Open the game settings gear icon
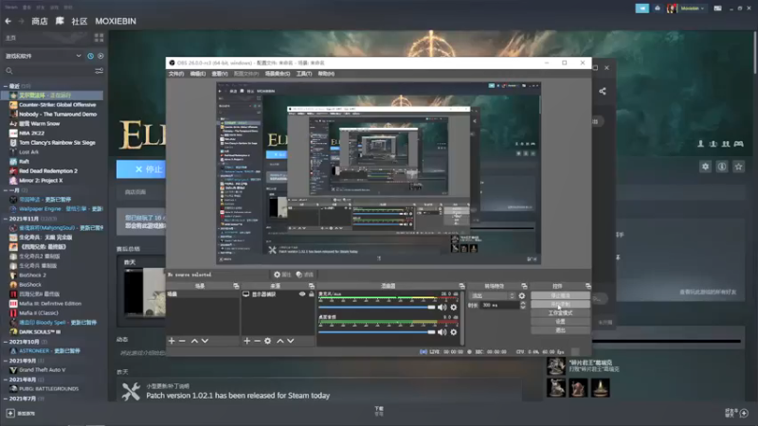 coord(705,167)
